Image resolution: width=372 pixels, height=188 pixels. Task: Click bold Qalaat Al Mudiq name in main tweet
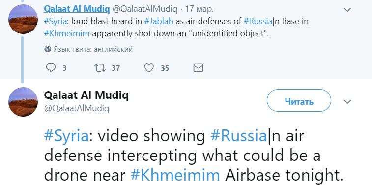86,95
